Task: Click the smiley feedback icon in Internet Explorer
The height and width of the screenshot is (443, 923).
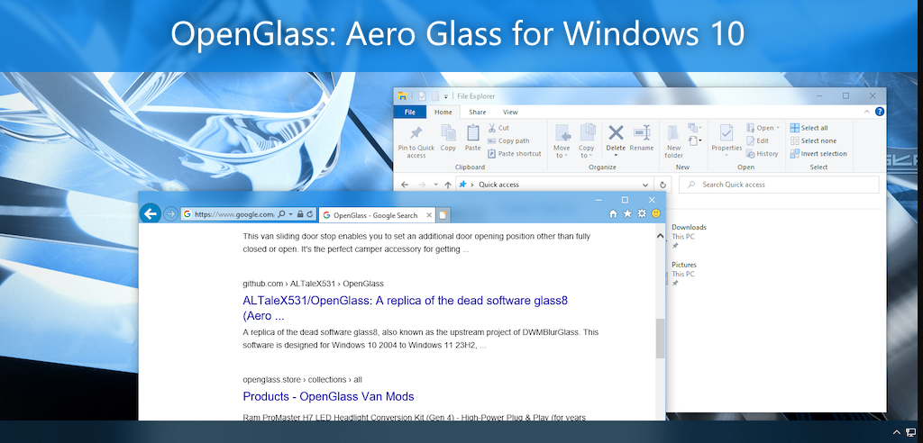Action: click(656, 214)
